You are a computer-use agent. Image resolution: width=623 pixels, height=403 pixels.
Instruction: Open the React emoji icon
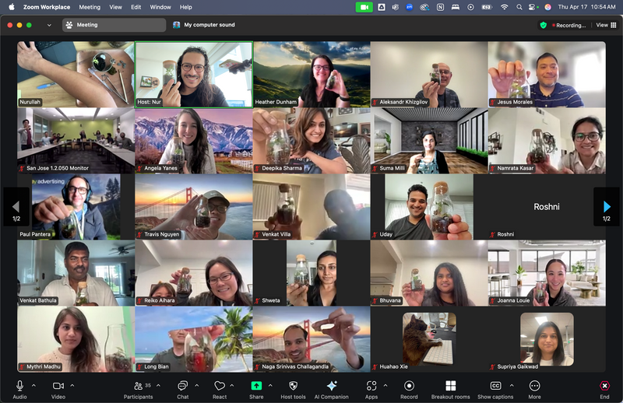pos(220,386)
